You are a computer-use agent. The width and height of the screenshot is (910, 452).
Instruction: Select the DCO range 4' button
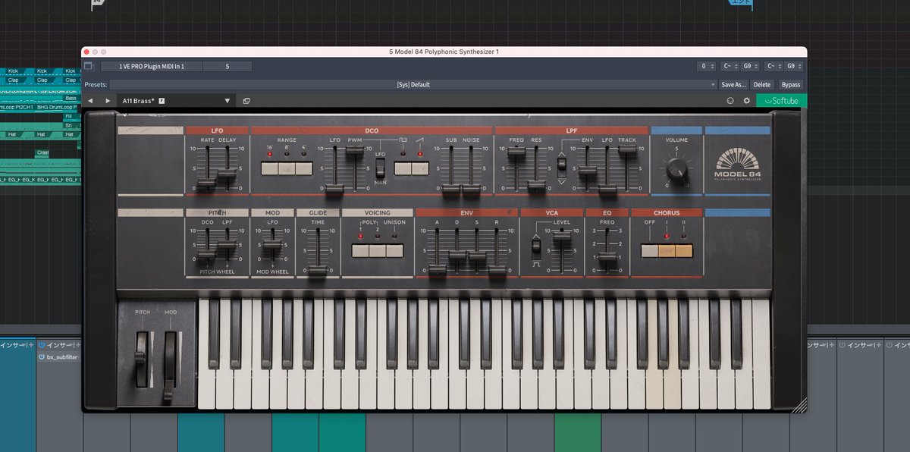[304, 168]
